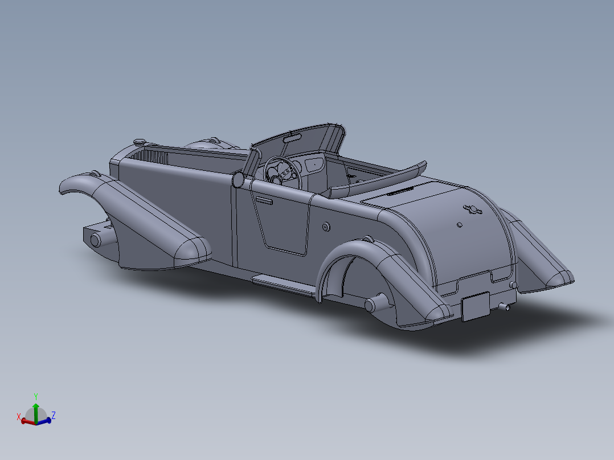Select the steering wheel on the car model
The image size is (614, 460).
283,172
